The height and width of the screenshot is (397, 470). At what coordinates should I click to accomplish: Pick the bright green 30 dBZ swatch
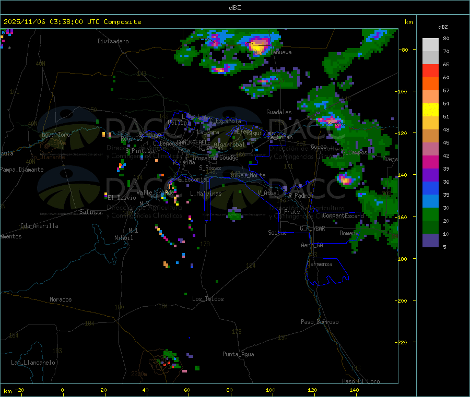coord(430,214)
